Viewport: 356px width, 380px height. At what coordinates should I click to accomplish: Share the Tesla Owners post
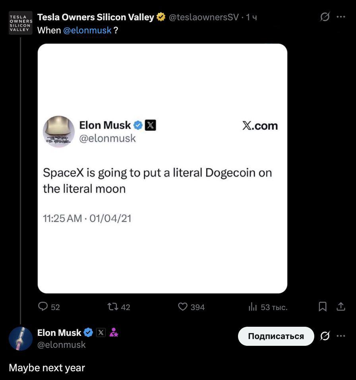[341, 307]
